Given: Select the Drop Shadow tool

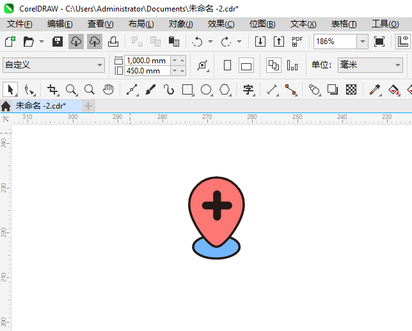Looking at the screenshot, I should (x=333, y=89).
